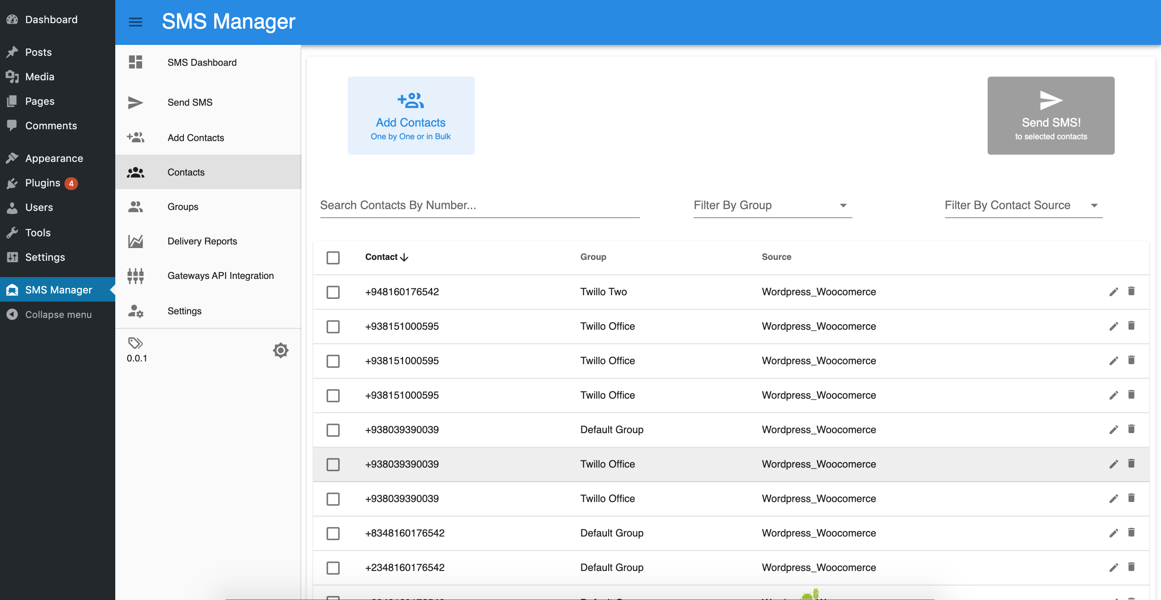Click Collapse menu link
Image resolution: width=1161 pixels, height=600 pixels.
[x=58, y=314]
